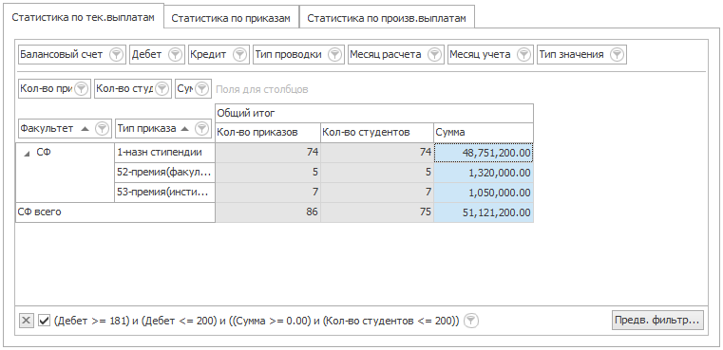Select cell 1,320,000.00

click(x=484, y=173)
